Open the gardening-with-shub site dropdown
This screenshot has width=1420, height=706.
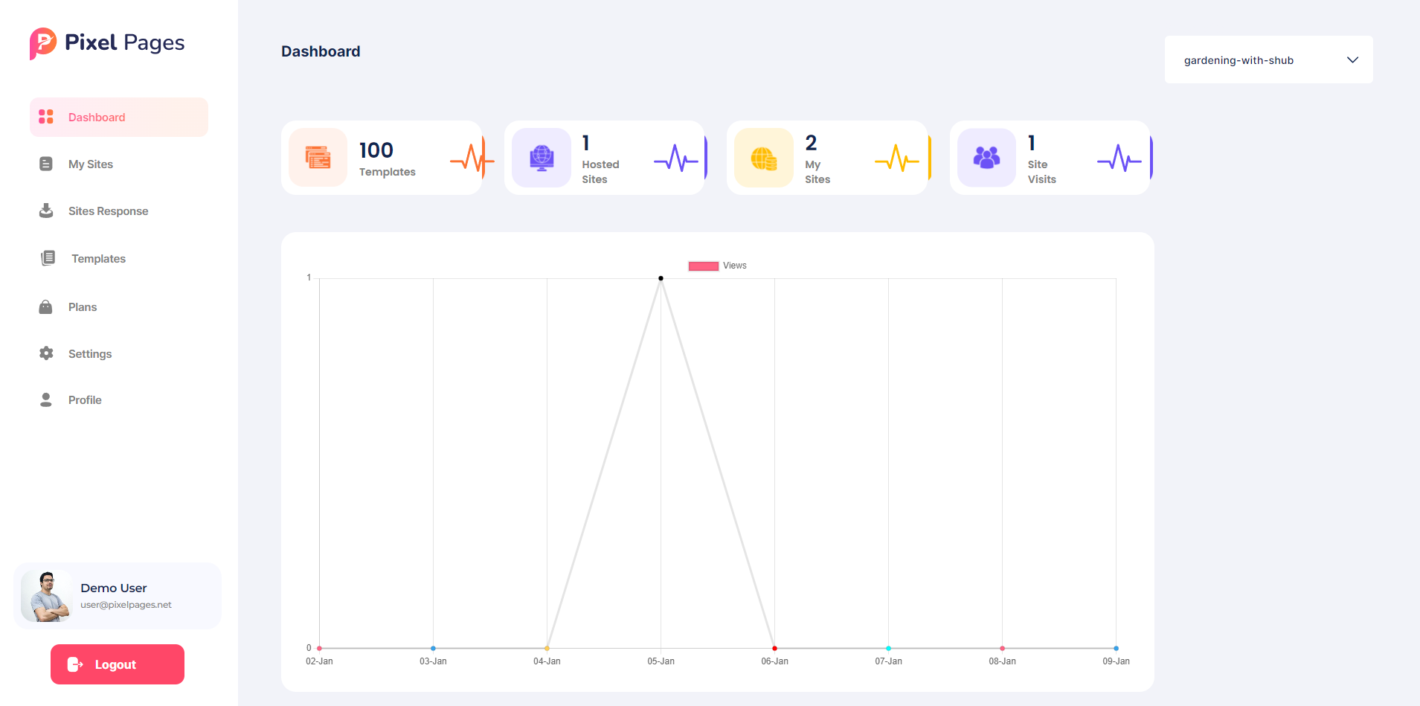click(x=1268, y=60)
